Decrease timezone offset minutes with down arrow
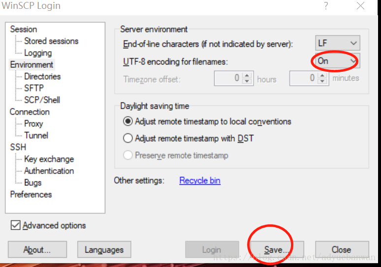 [x=322, y=81]
